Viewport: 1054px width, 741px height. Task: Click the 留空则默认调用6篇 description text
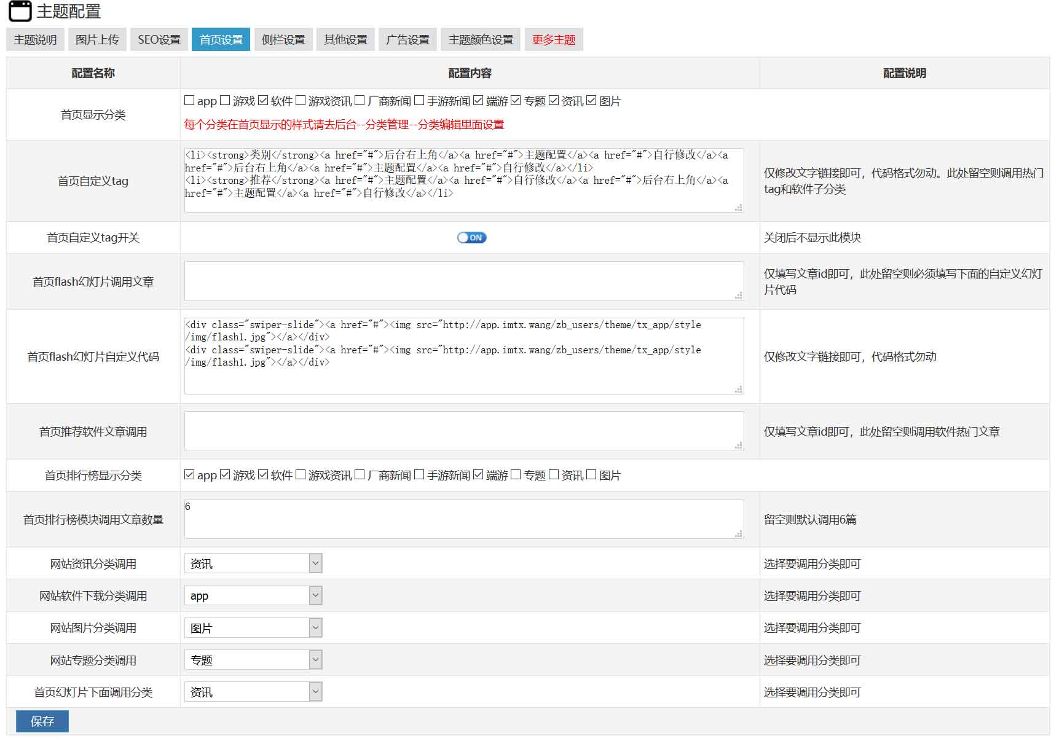coord(810,519)
